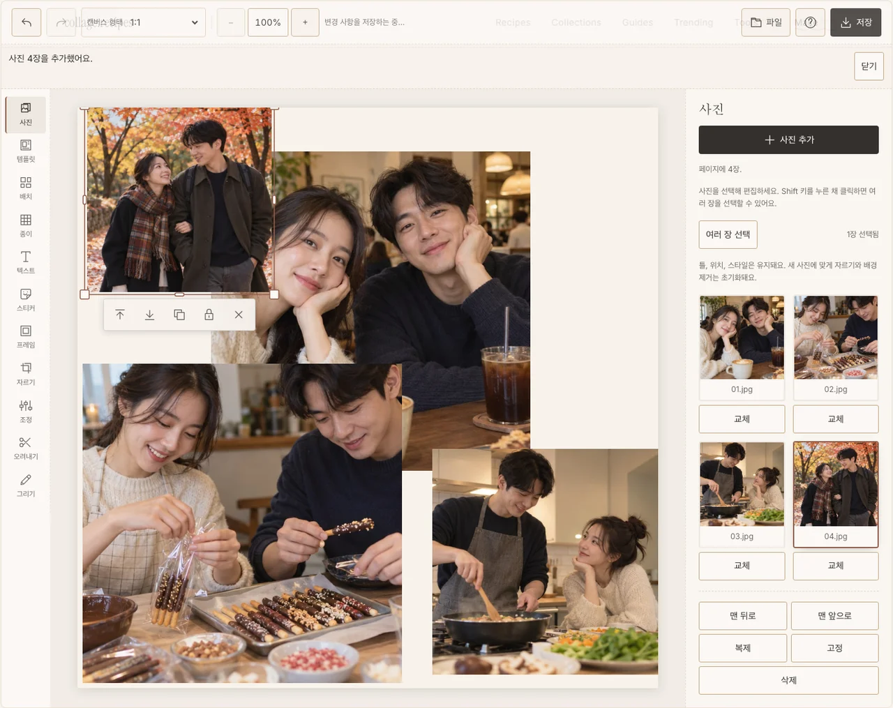Click the 복제 duplicate button
This screenshot has height=708, width=893.
(743, 648)
